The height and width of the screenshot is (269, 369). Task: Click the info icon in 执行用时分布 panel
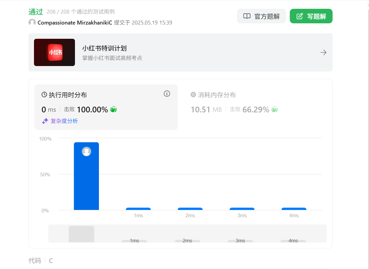pyautogui.click(x=167, y=94)
